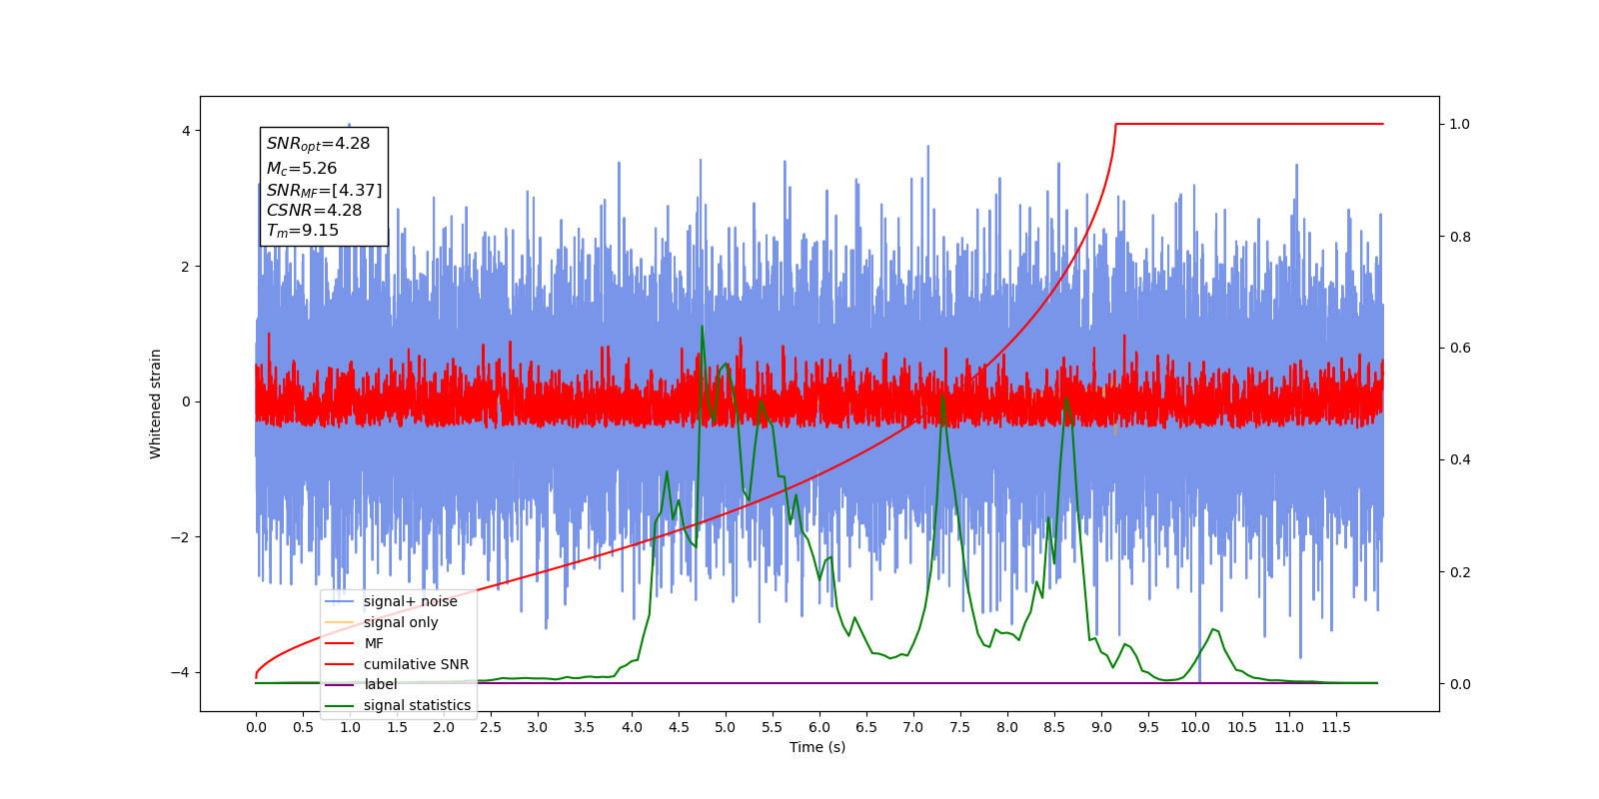The height and width of the screenshot is (799, 1599).
Task: Click the 'signal statistics' legend entry
Action: (x=398, y=705)
